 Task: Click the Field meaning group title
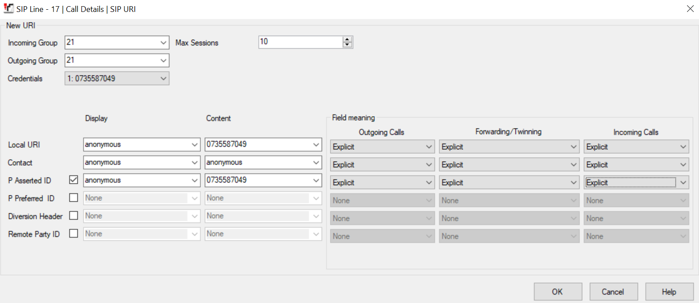(x=353, y=117)
